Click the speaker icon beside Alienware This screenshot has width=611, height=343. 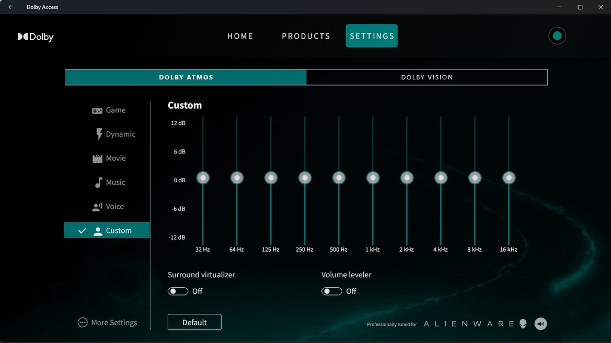[x=540, y=324]
